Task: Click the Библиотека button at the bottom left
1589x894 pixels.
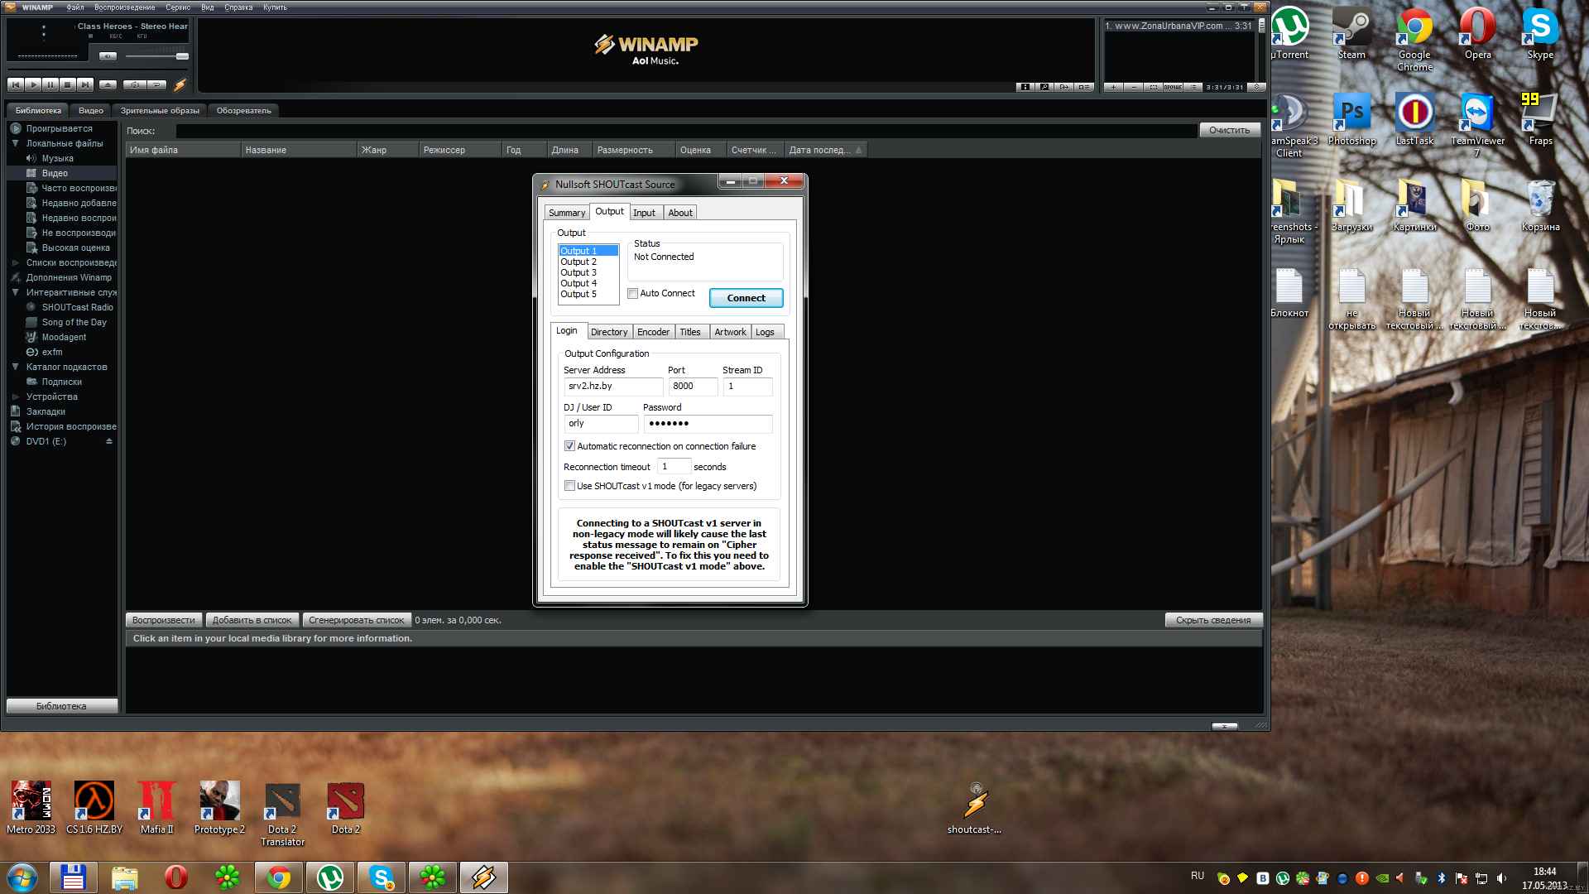Action: tap(61, 706)
